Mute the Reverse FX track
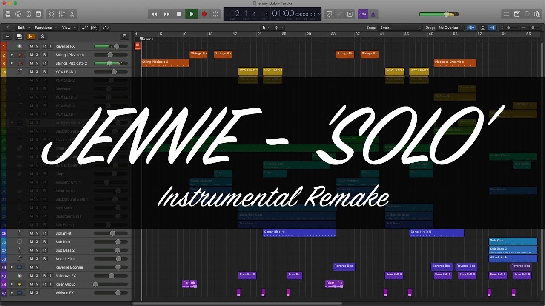 click(x=31, y=46)
